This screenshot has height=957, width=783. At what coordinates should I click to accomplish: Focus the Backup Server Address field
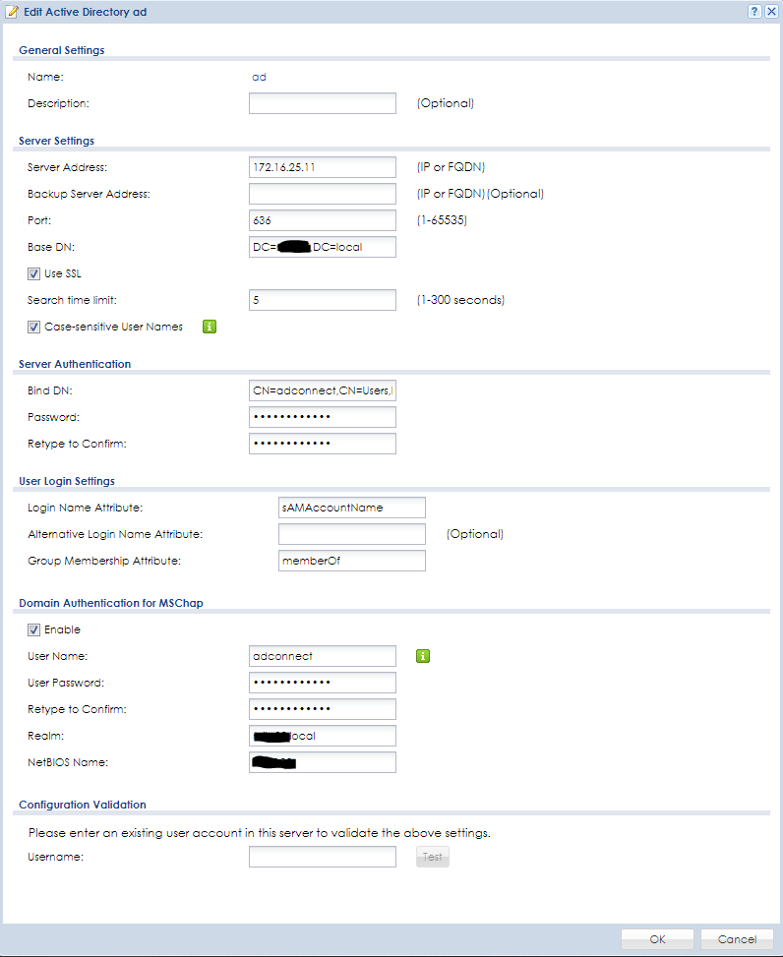(x=323, y=194)
